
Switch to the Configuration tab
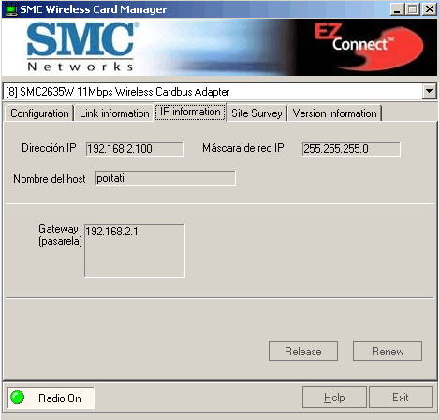pyautogui.click(x=39, y=113)
